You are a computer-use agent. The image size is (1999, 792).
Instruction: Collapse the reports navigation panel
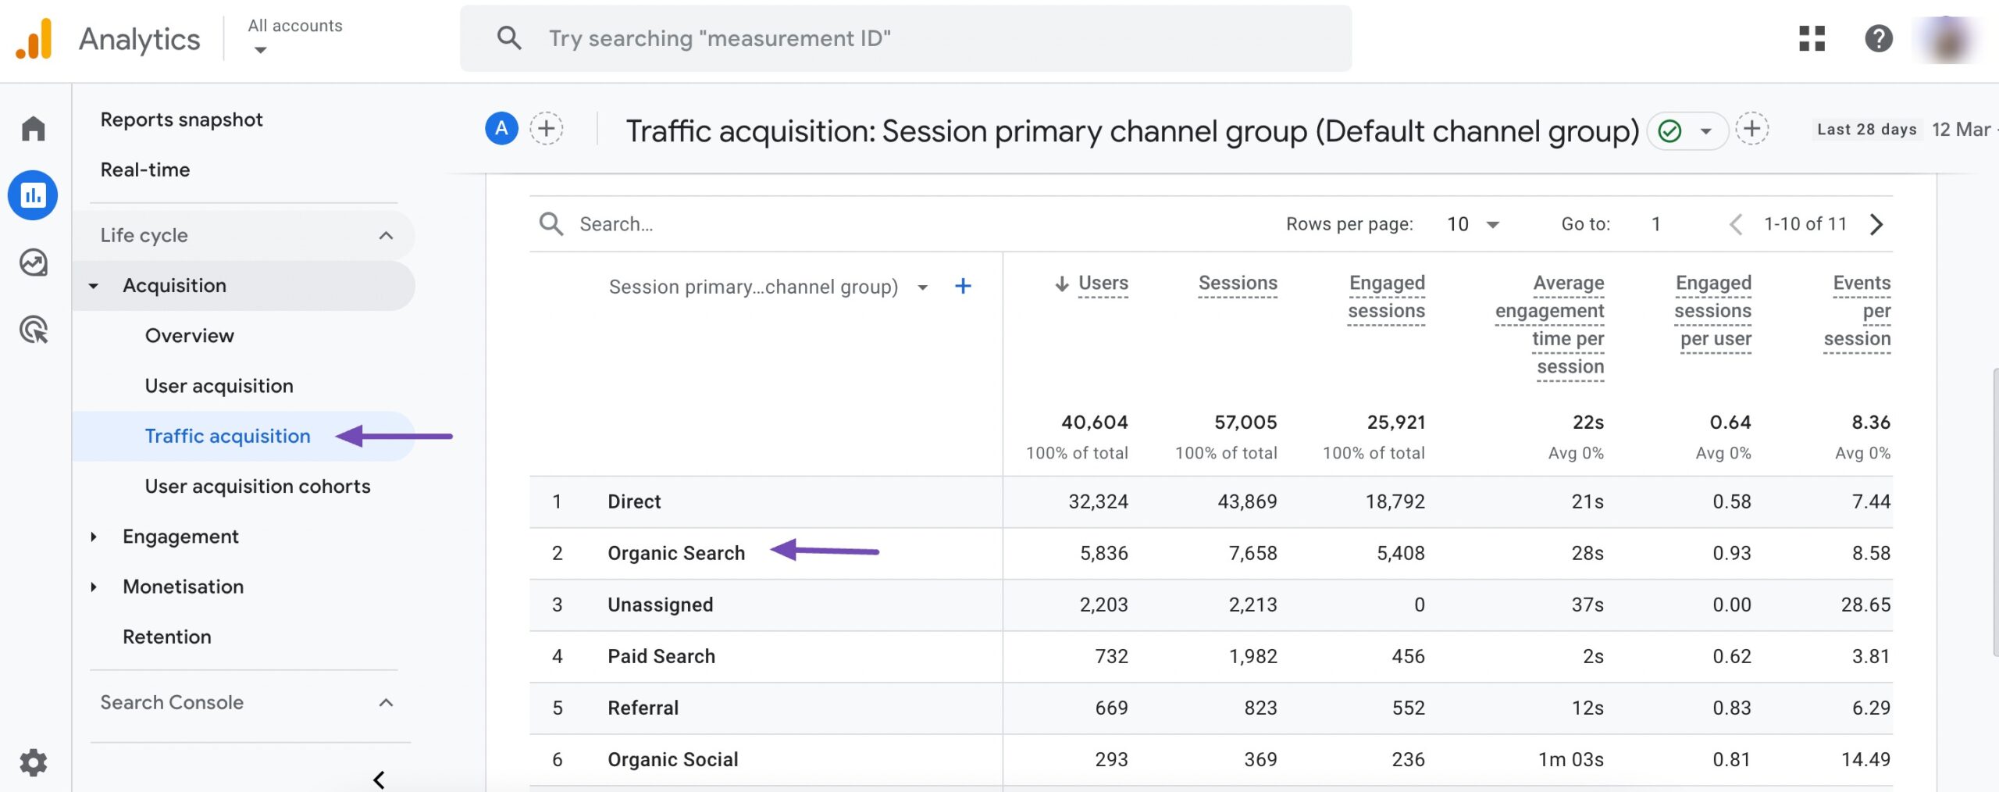tap(379, 780)
